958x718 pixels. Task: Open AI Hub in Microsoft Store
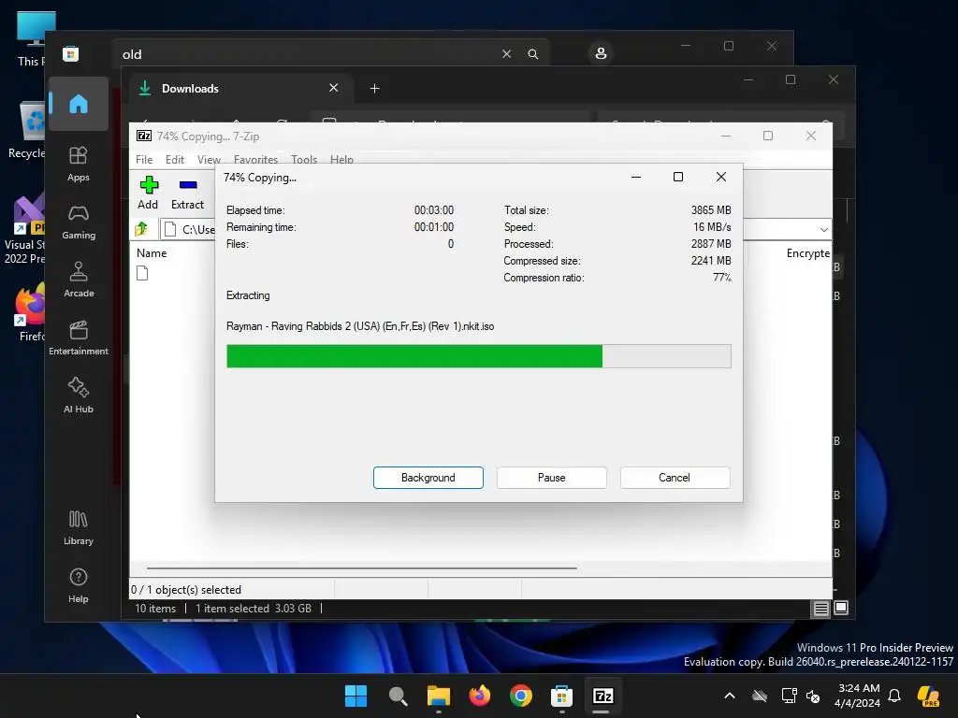click(x=79, y=395)
